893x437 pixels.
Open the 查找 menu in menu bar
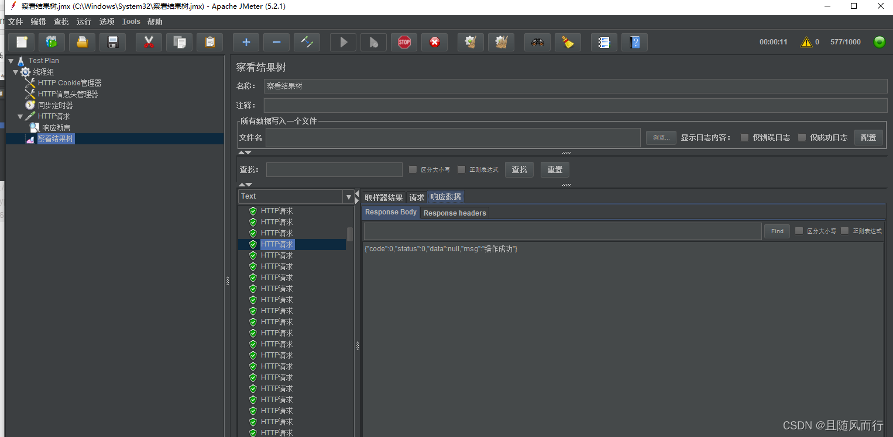click(61, 22)
